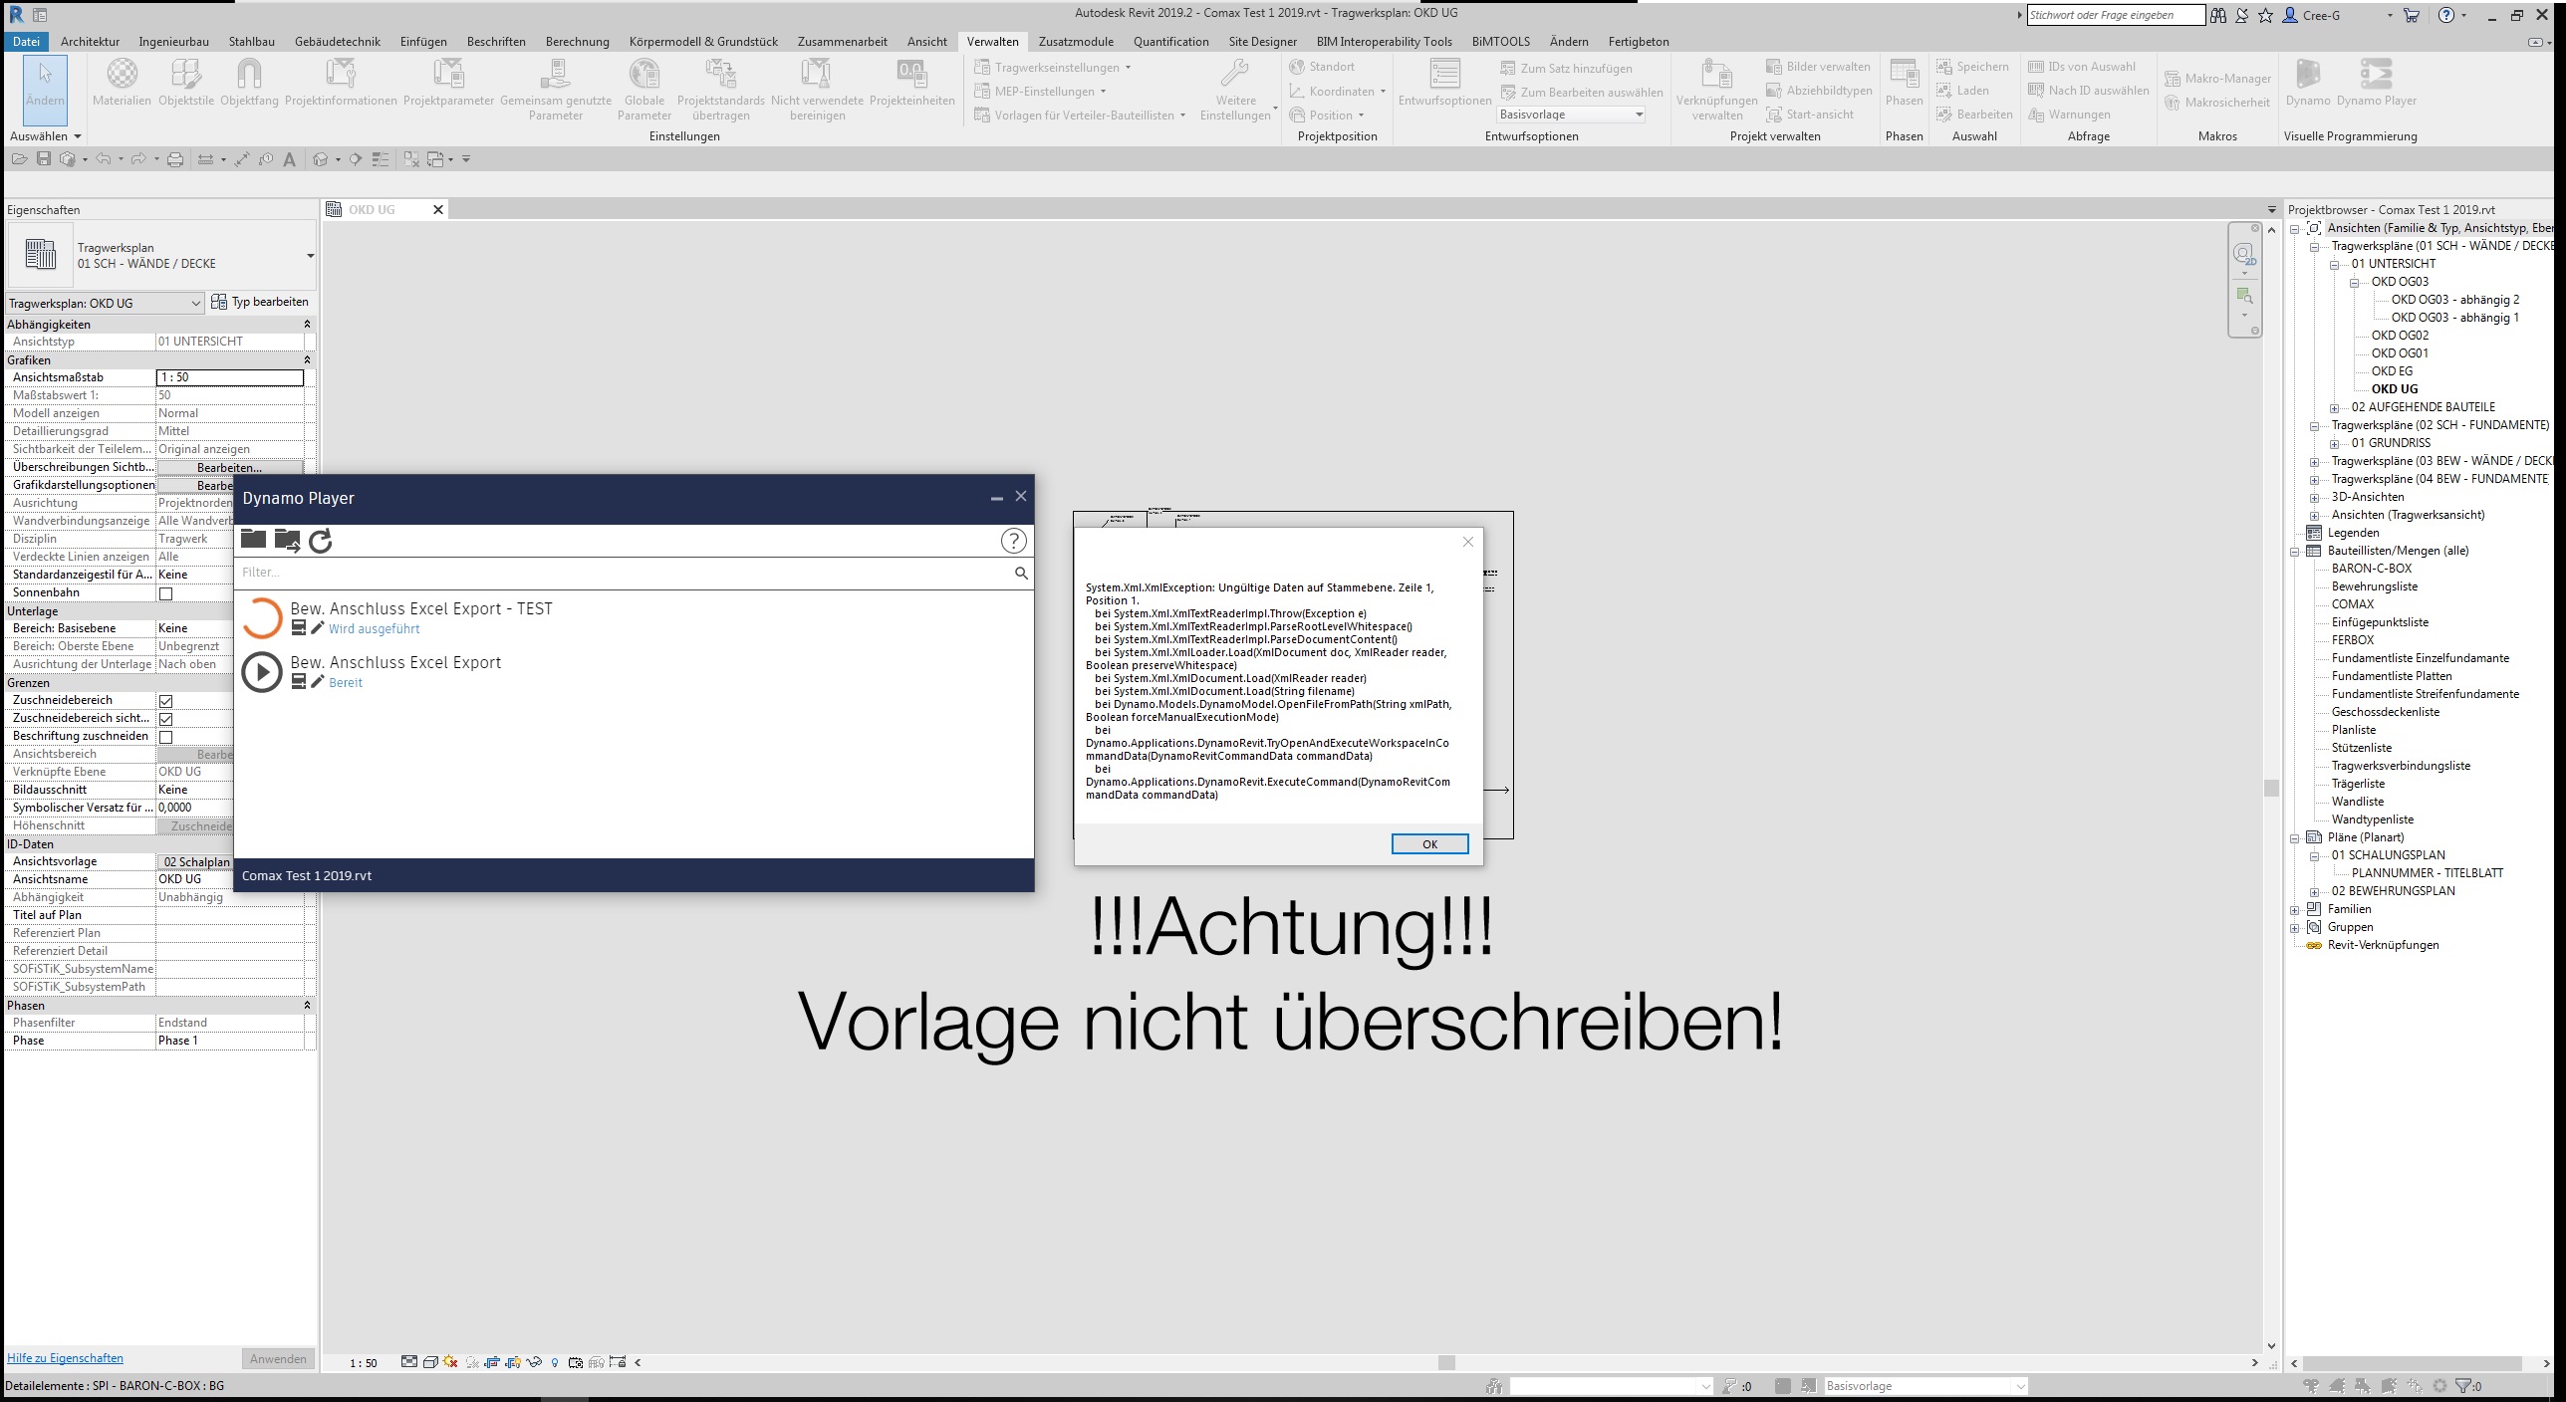Open Makro-Manager

click(2217, 79)
